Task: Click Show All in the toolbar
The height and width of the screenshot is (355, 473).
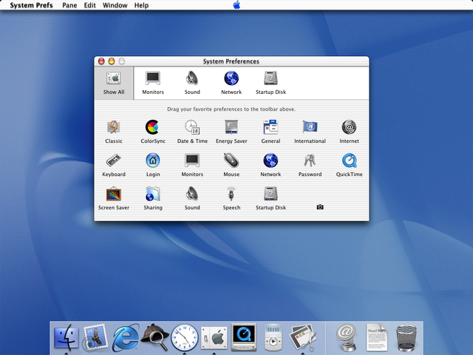Action: point(114,84)
